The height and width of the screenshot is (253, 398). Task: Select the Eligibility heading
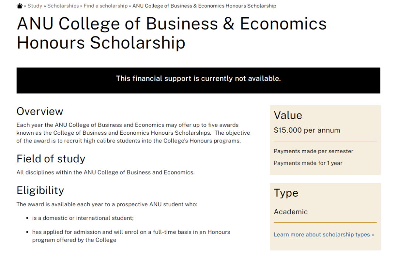[x=40, y=190]
